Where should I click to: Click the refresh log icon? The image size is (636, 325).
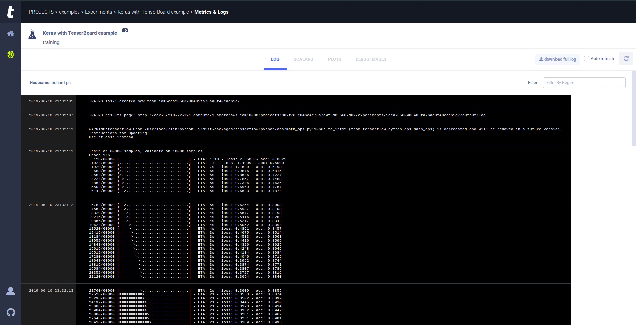pyautogui.click(x=626, y=59)
